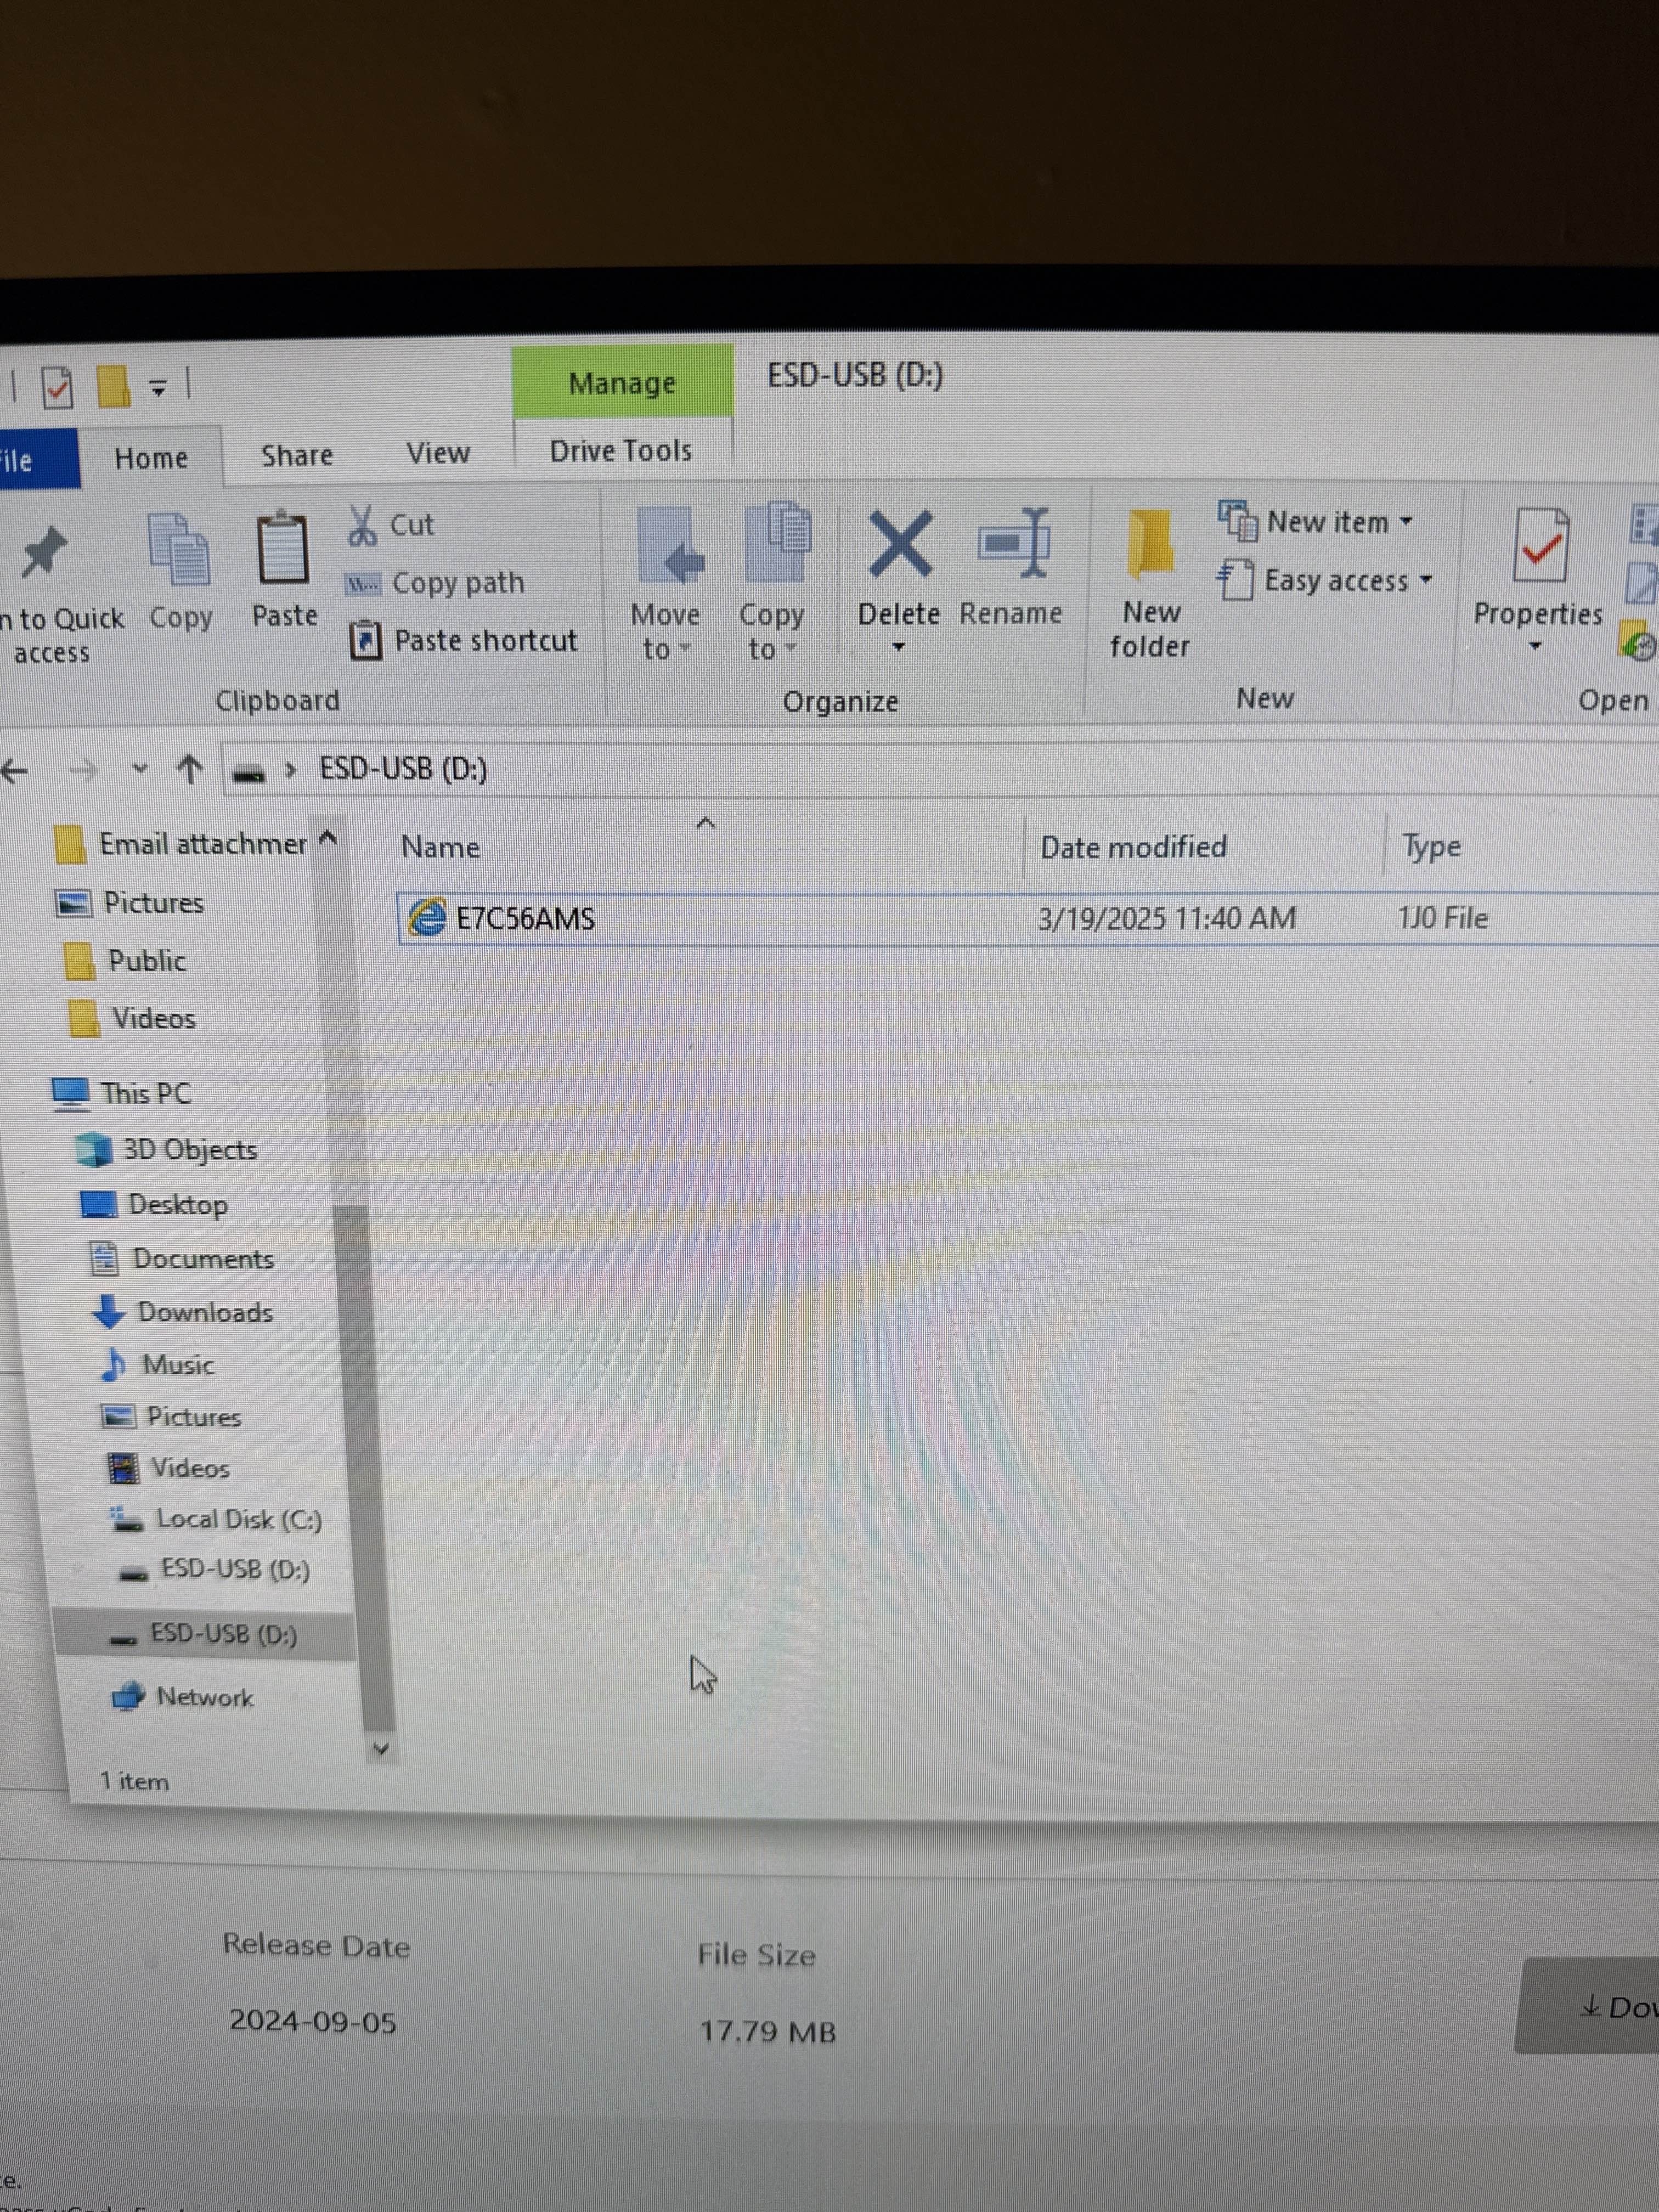This screenshot has width=1659, height=2212.
Task: Click Copy path in the ribbon
Action: 435,583
